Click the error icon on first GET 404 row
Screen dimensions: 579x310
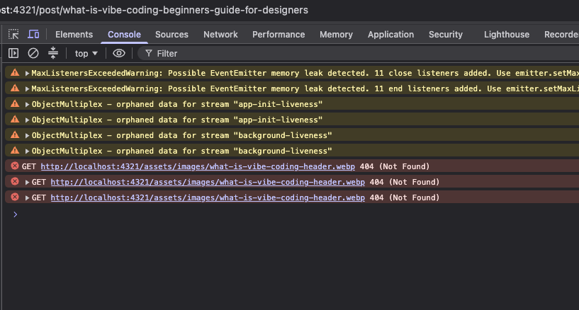pos(15,166)
